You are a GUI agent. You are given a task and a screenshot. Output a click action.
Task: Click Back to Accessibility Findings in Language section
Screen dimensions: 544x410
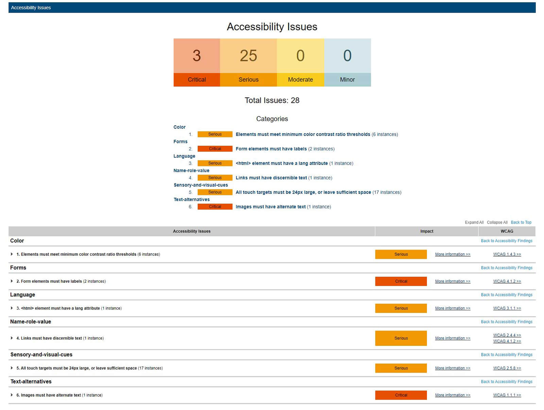(x=506, y=295)
